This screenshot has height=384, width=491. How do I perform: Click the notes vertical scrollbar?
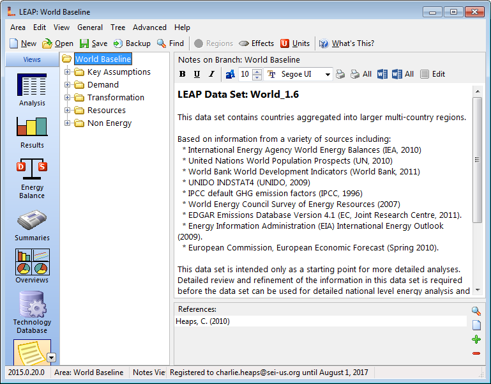tap(477, 192)
